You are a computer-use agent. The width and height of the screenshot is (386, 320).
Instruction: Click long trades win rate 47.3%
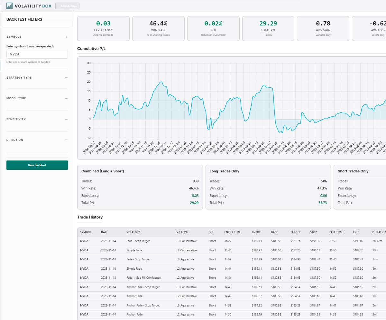click(x=322, y=188)
